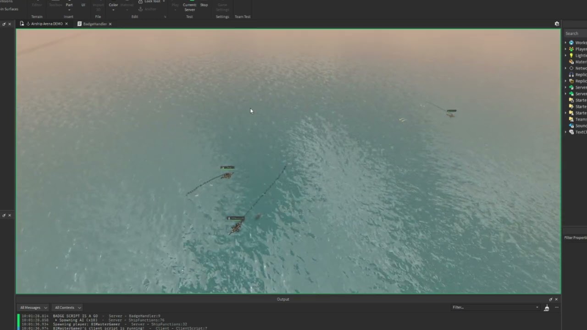
Task: Expand the Workspace tree node
Action: 565,43
